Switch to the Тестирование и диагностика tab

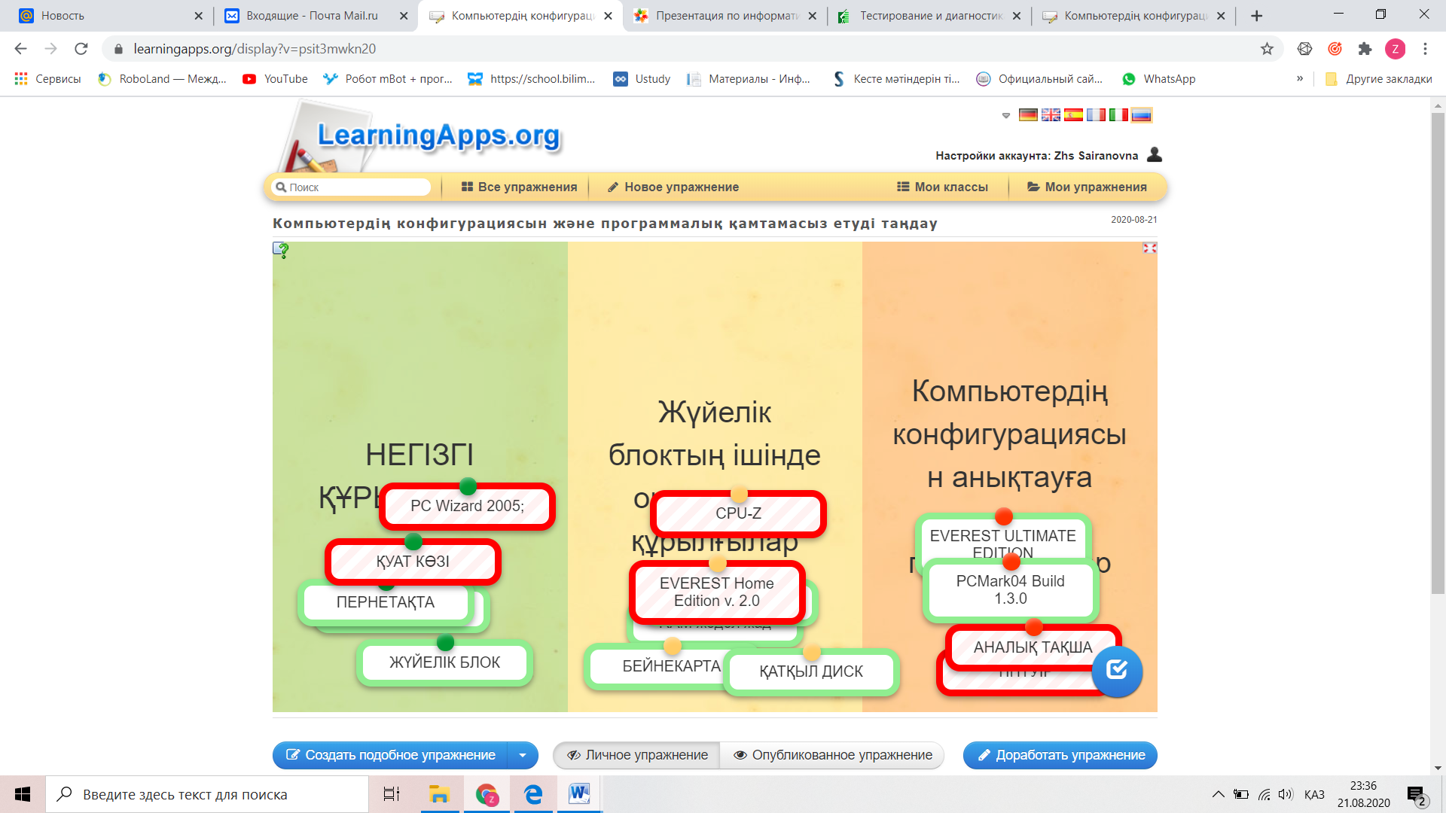click(x=930, y=16)
